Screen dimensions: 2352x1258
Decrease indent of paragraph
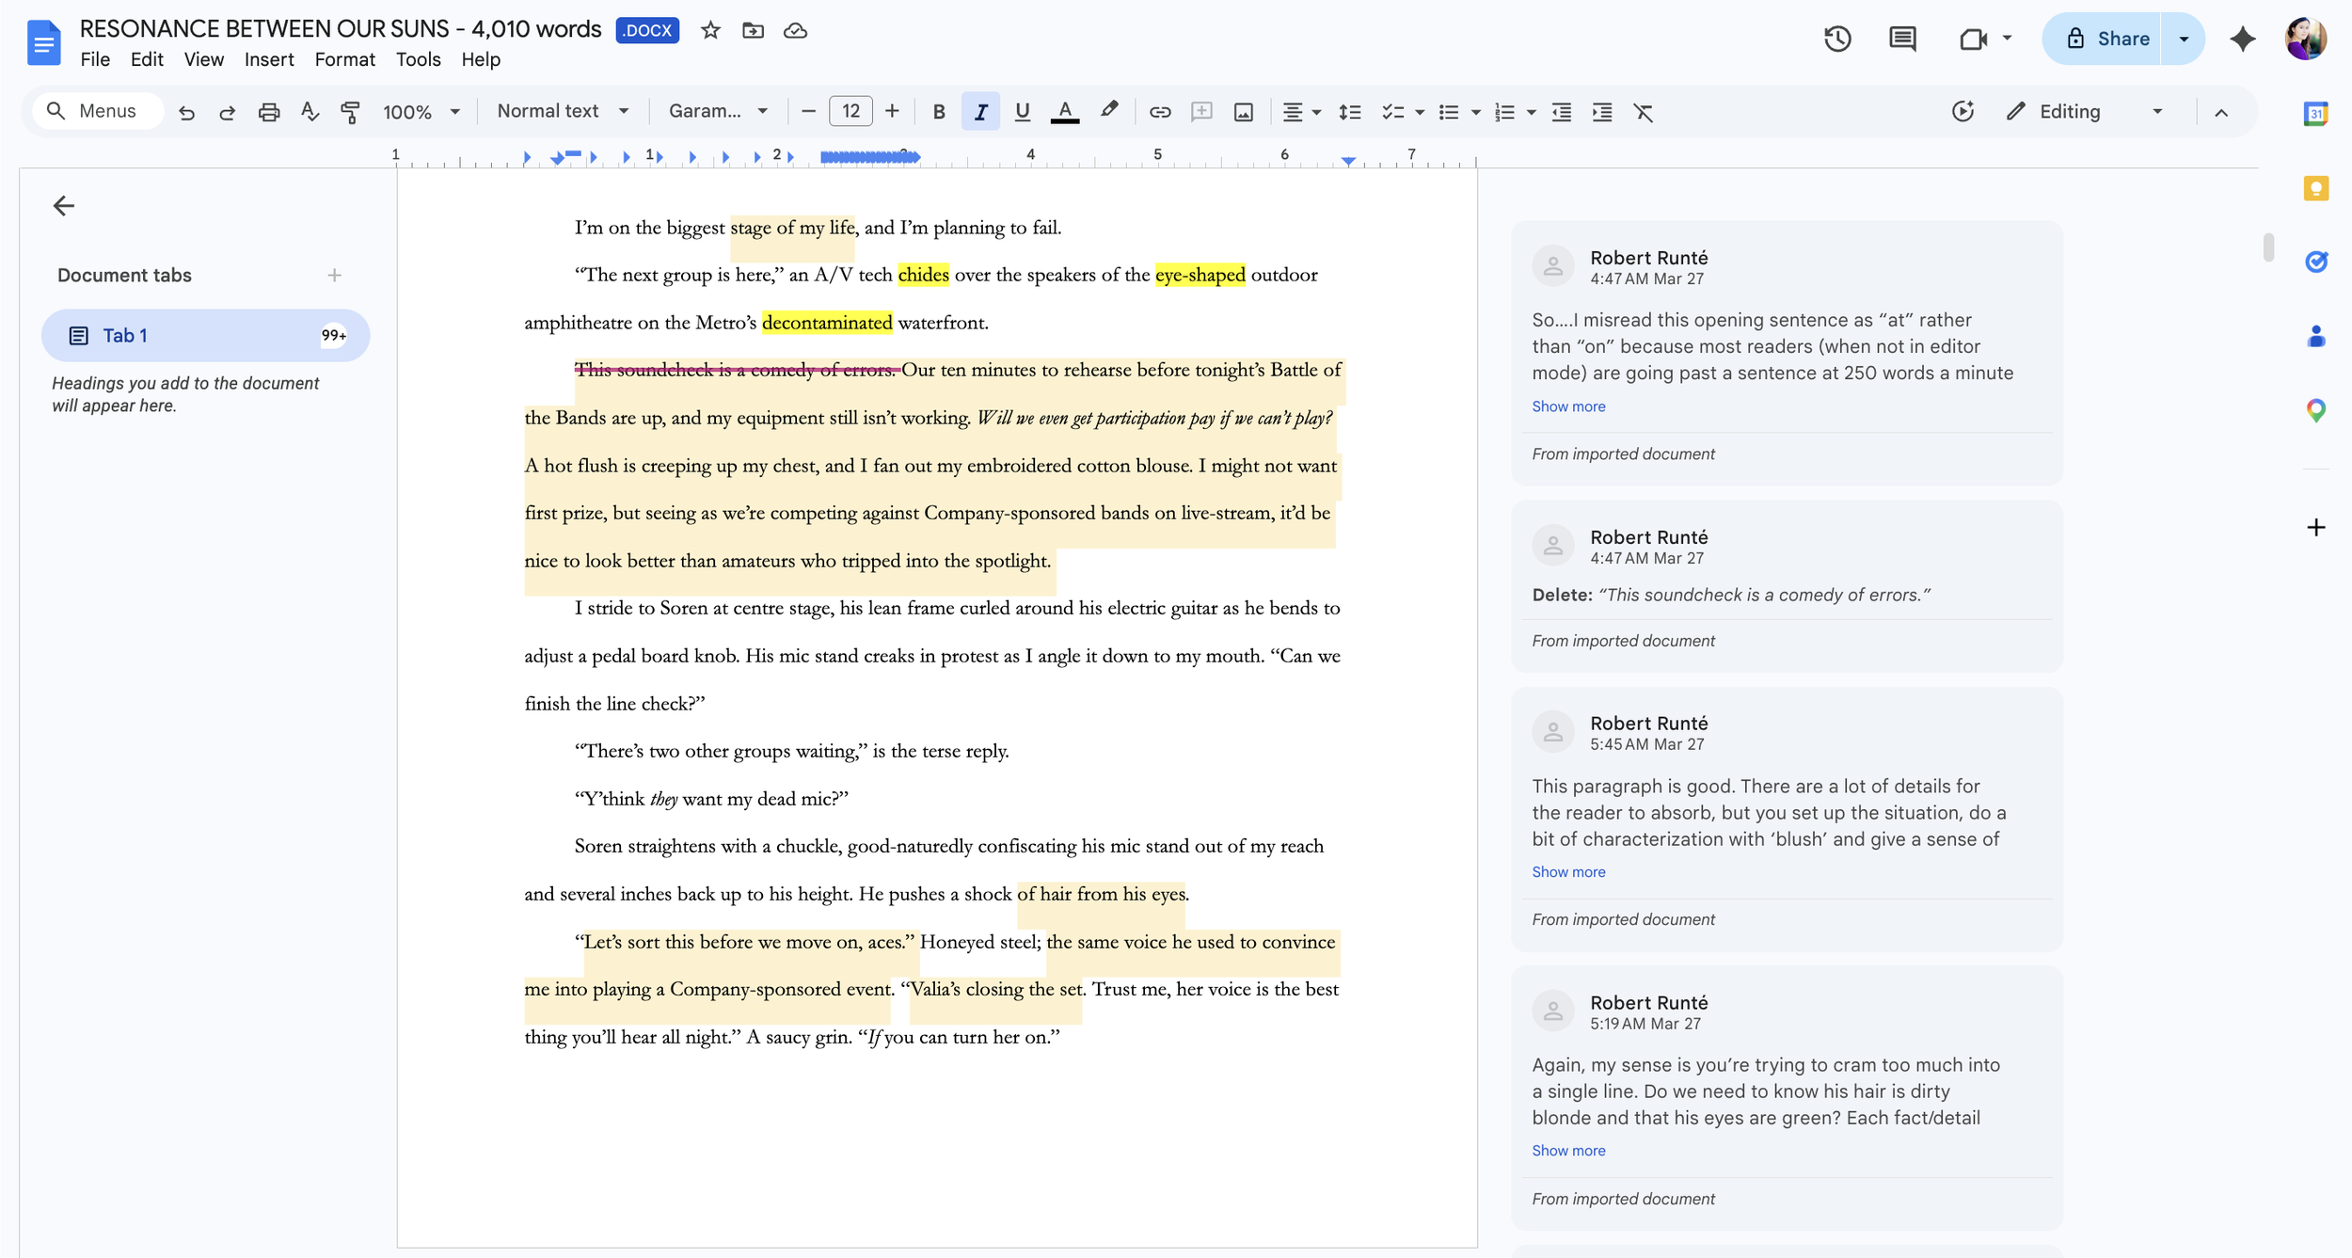point(1562,112)
